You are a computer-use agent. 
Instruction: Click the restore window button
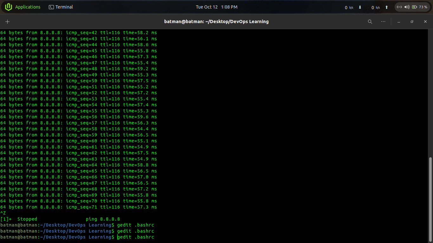tap(412, 22)
